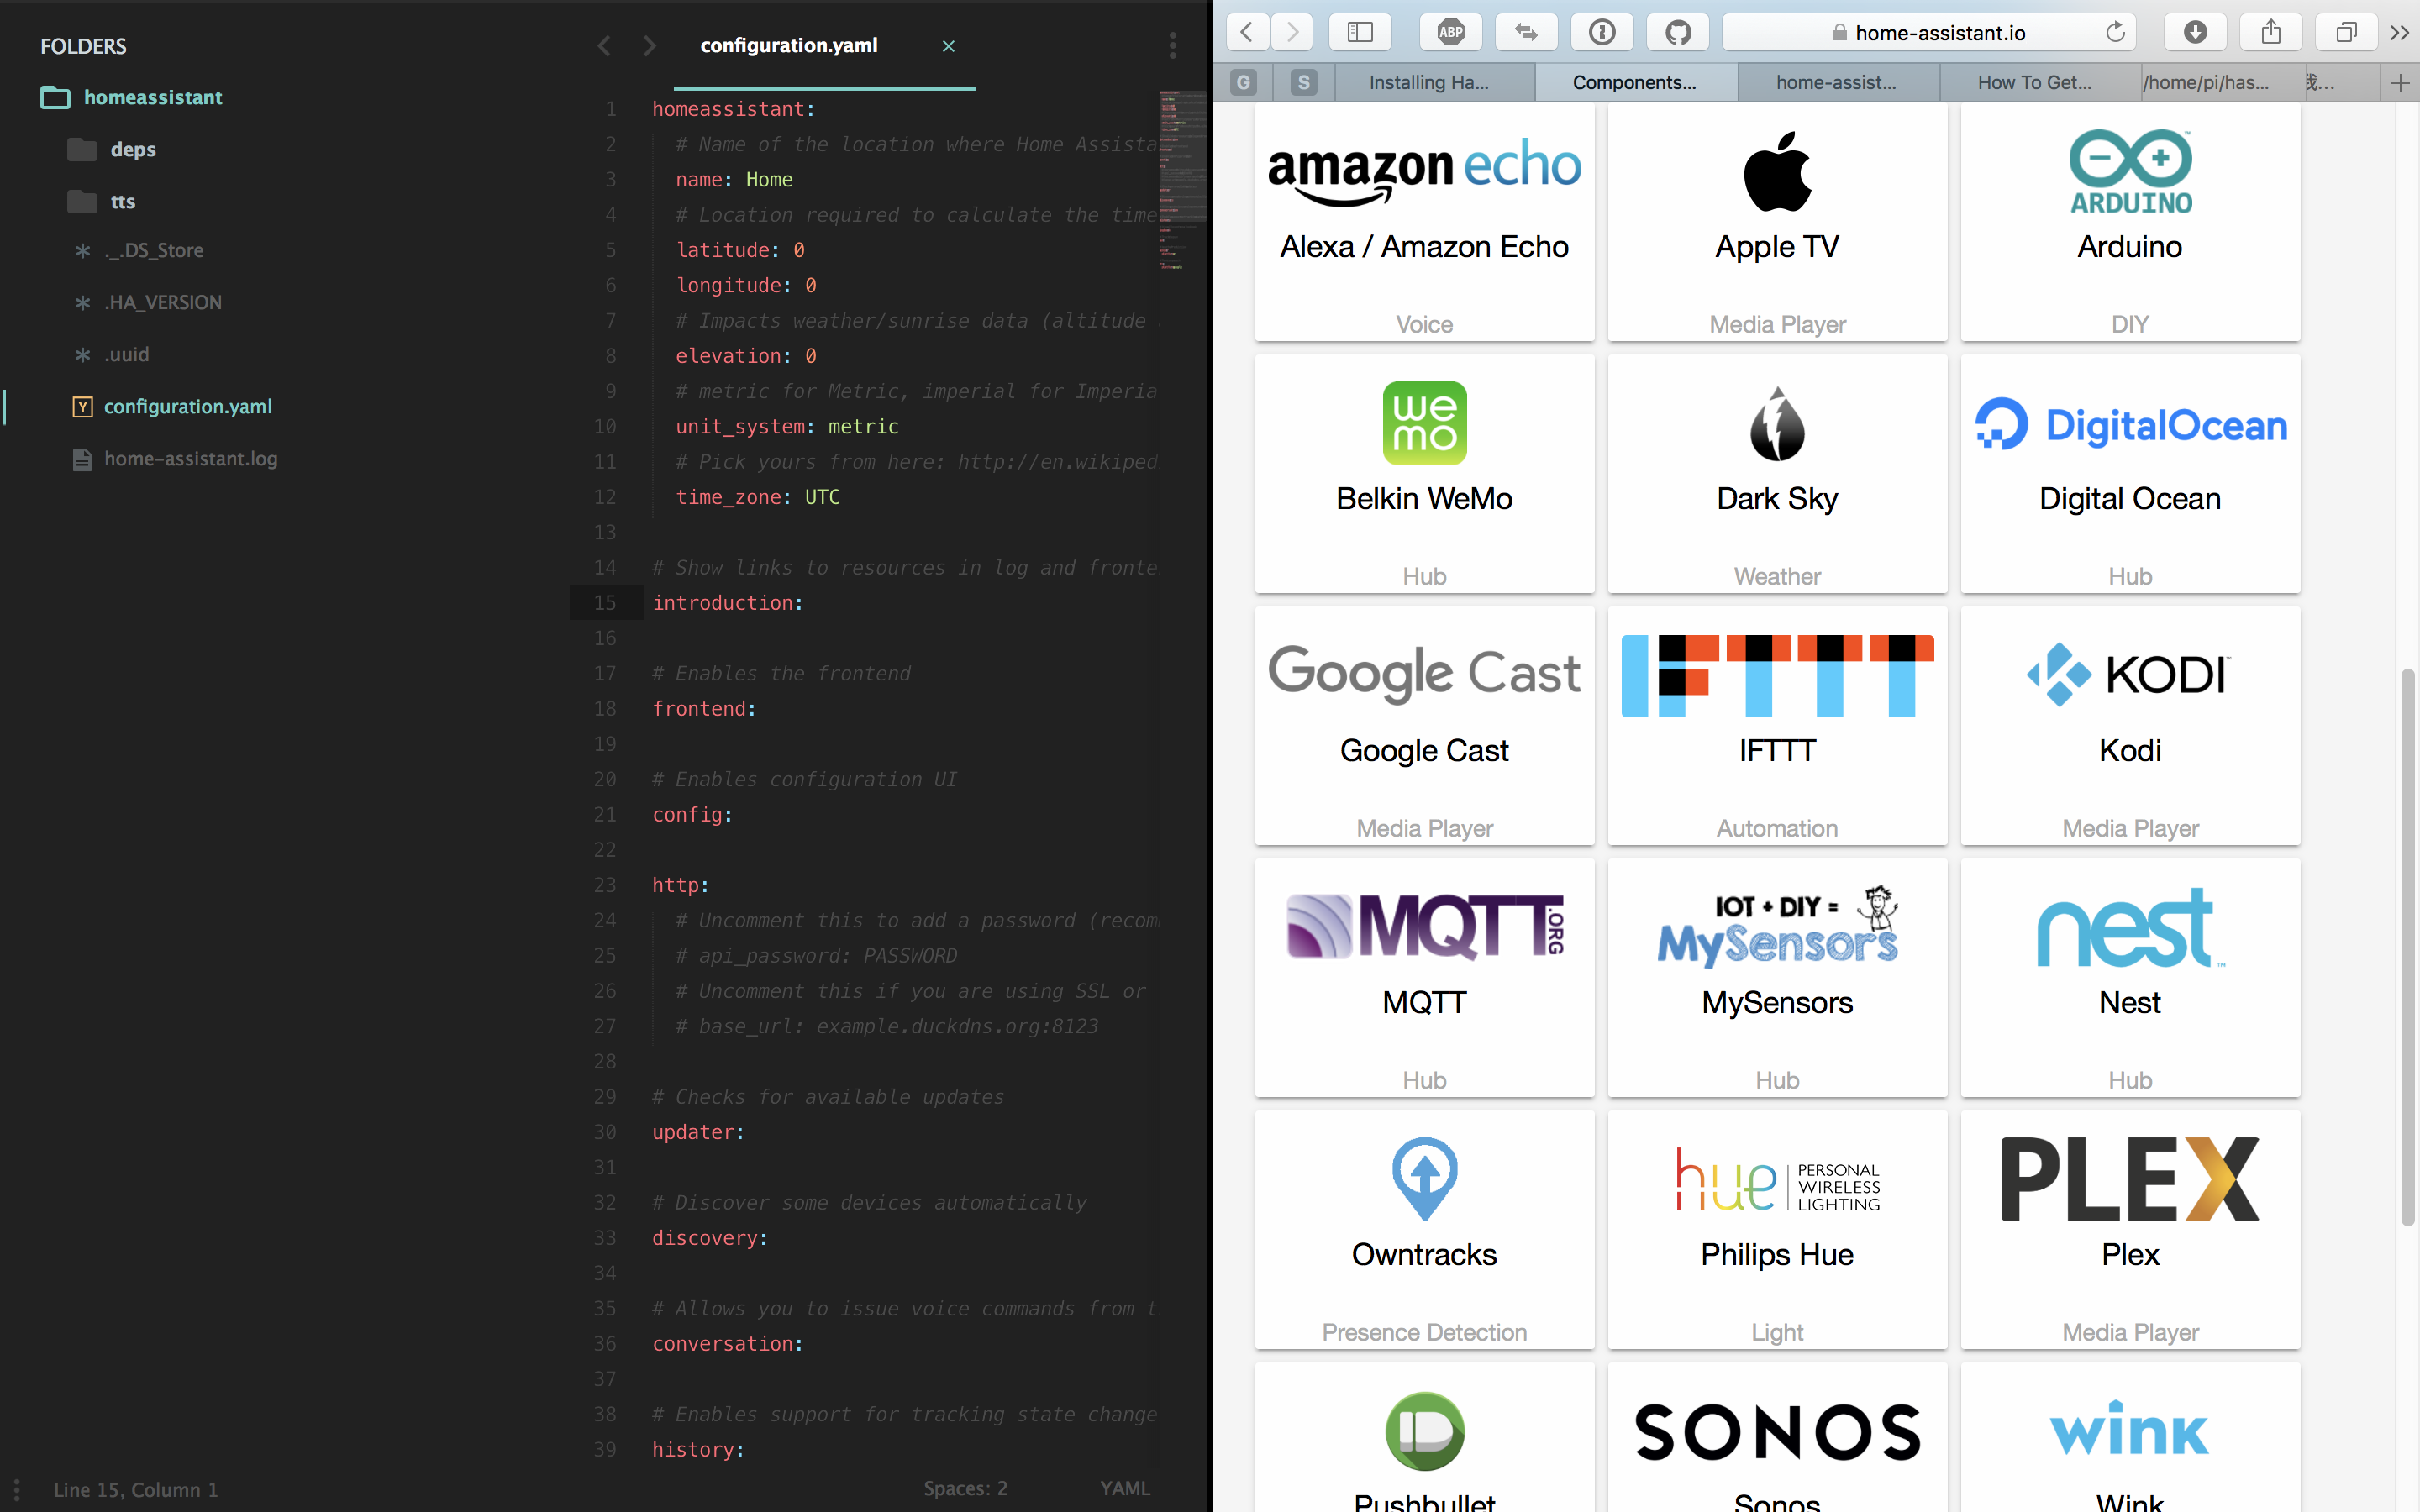Open the Digital Ocean component card

[x=2130, y=474]
